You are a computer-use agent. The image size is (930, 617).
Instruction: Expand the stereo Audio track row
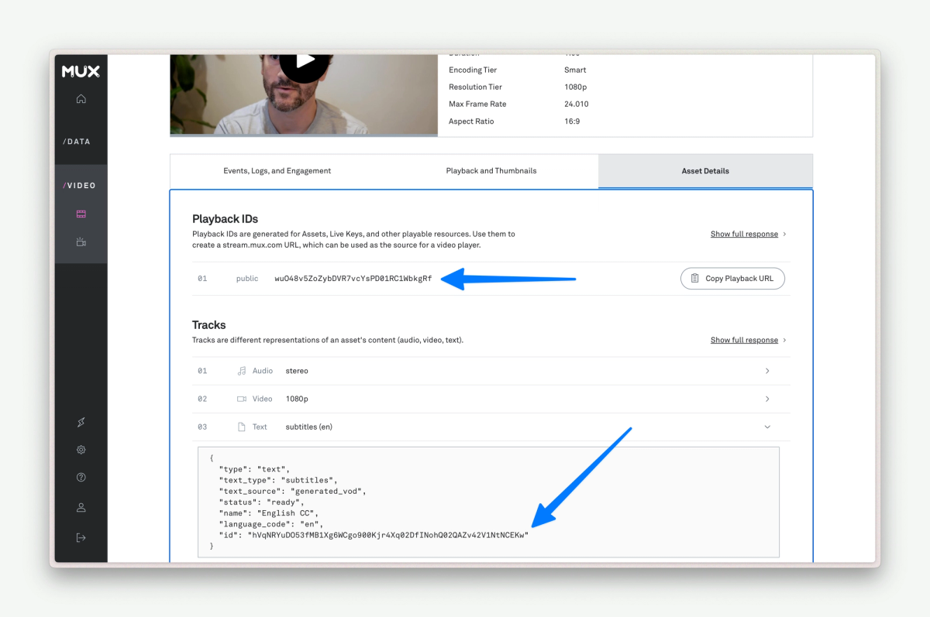click(x=767, y=371)
